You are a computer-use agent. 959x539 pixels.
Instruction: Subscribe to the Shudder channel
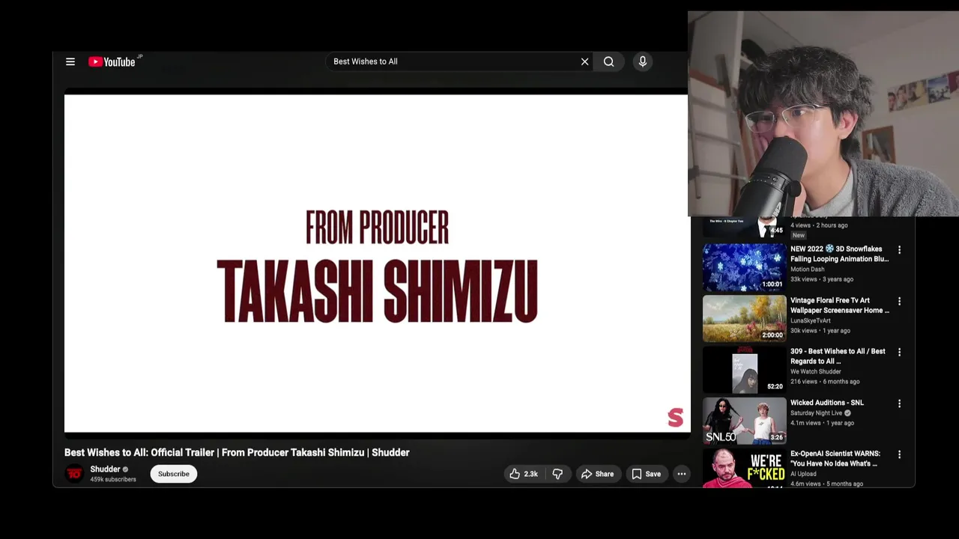(174, 474)
